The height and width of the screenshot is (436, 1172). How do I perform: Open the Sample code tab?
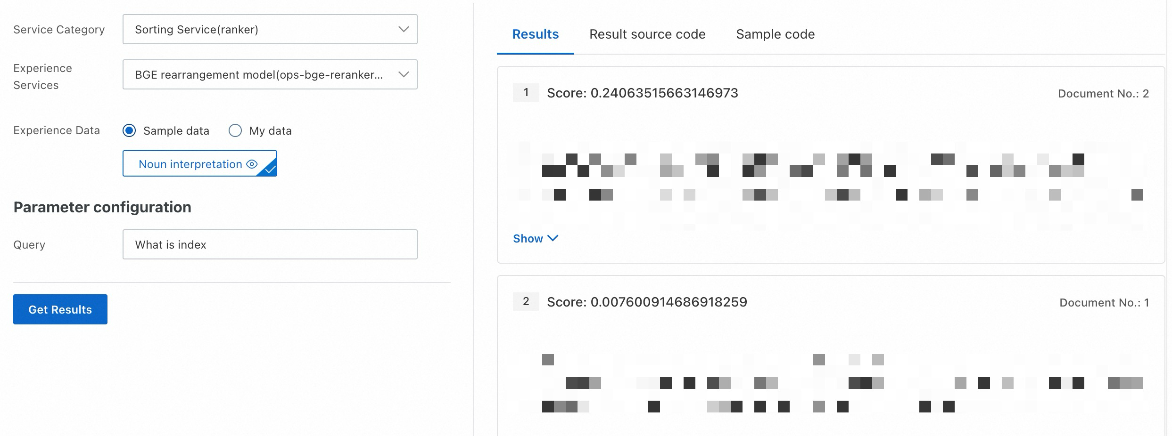point(775,34)
